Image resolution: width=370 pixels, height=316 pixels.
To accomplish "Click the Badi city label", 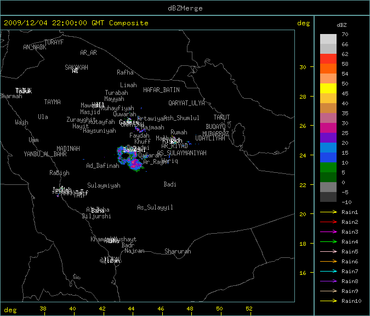I will (170, 184).
